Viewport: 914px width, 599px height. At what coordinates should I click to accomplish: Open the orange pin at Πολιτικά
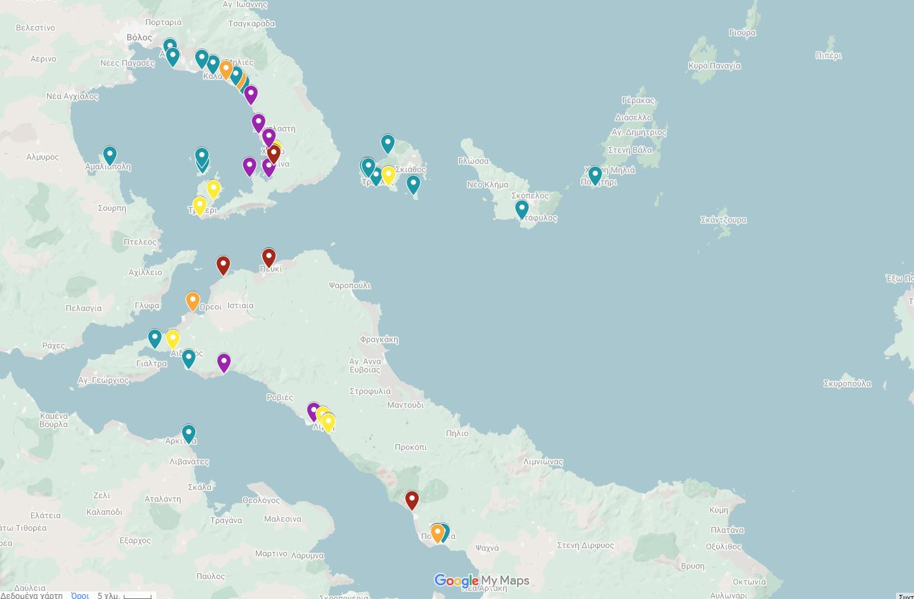click(437, 533)
